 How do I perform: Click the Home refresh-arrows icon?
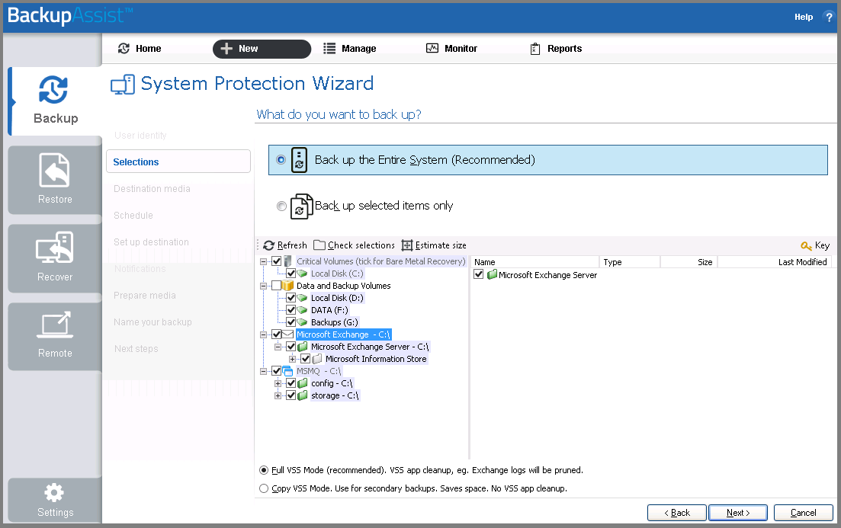[124, 48]
